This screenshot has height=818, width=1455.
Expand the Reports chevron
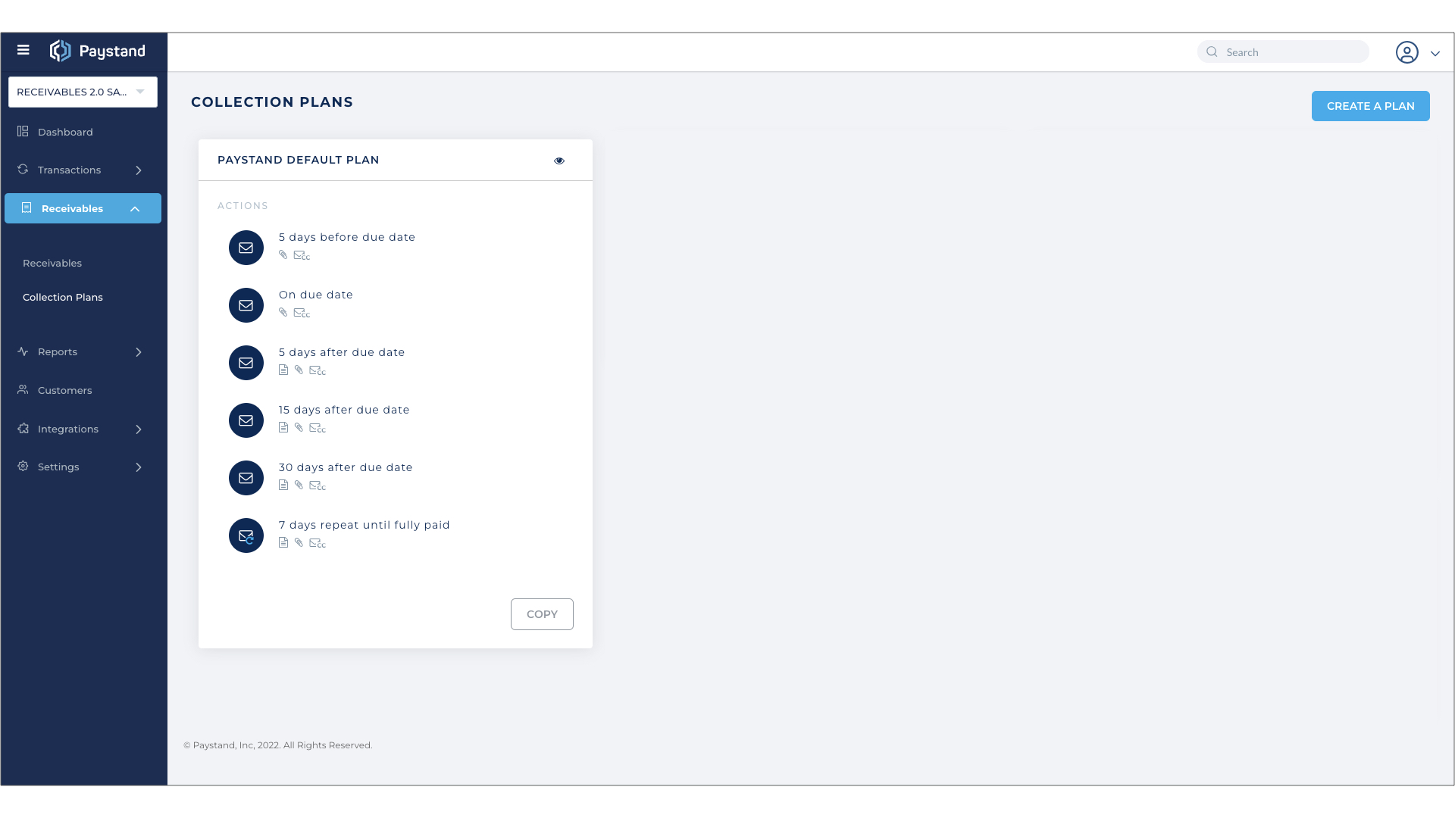139,352
